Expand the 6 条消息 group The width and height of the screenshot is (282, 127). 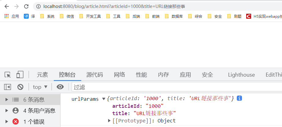point(7,100)
